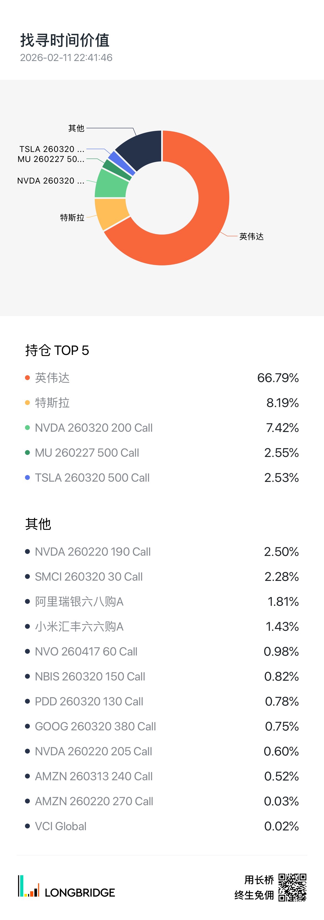Open GOOG 260320 380 Call entry
This screenshot has width=324, height=920.
[95, 726]
